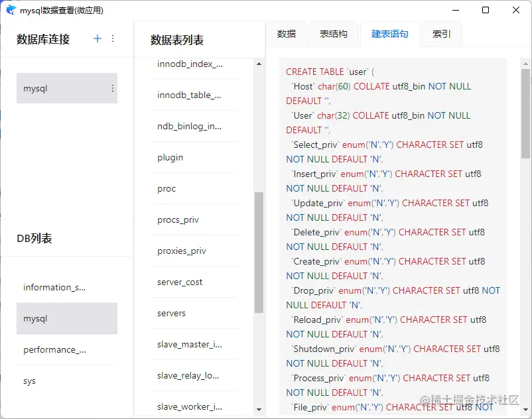532x419 pixels.
Task: Open slave_master_i... table
Action: click(194, 345)
